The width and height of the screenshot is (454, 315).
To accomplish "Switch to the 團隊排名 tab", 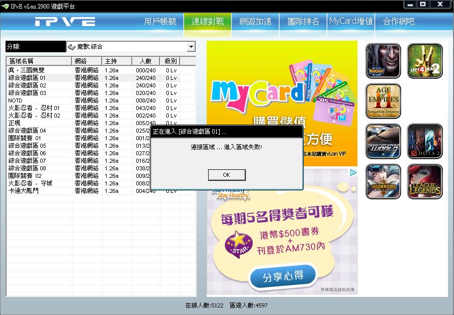I will pos(303,22).
